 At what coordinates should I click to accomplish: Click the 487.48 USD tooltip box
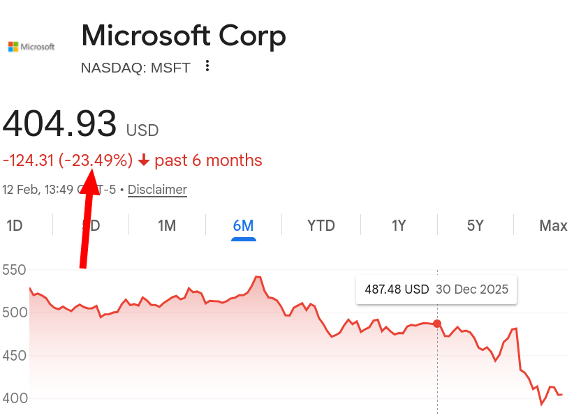coord(436,289)
